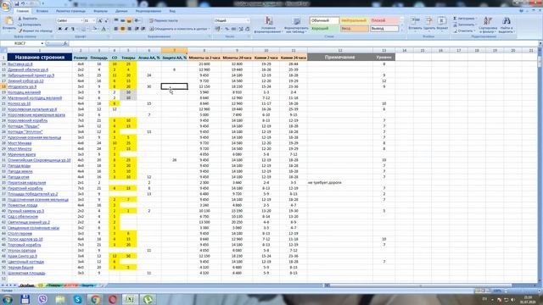Toggle Italic formatting

coord(66,29)
